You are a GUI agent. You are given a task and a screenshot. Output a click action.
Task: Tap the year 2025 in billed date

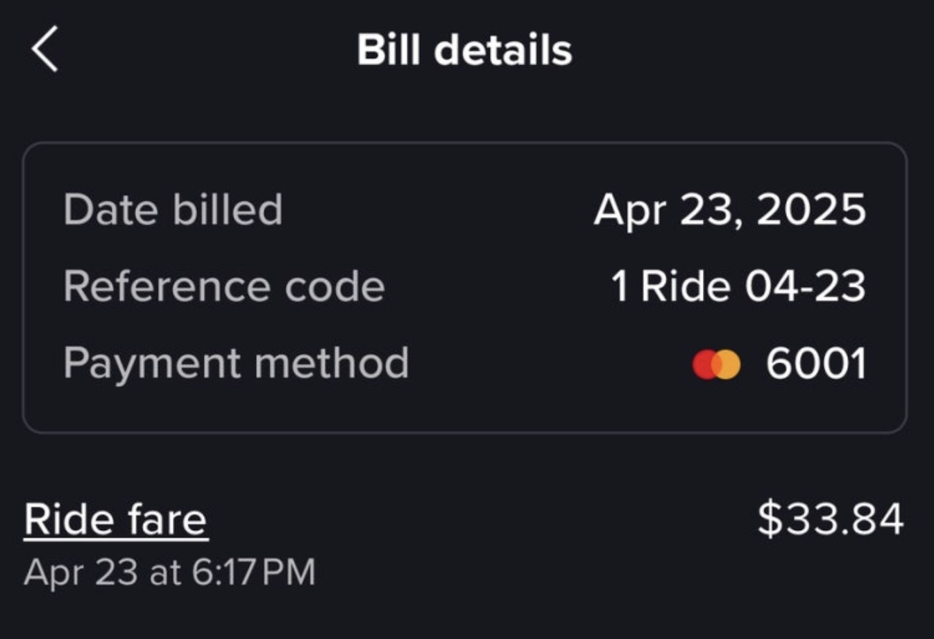812,209
